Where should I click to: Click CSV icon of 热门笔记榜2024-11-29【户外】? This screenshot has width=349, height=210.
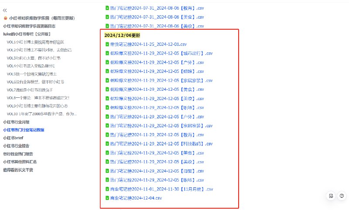click(107, 117)
